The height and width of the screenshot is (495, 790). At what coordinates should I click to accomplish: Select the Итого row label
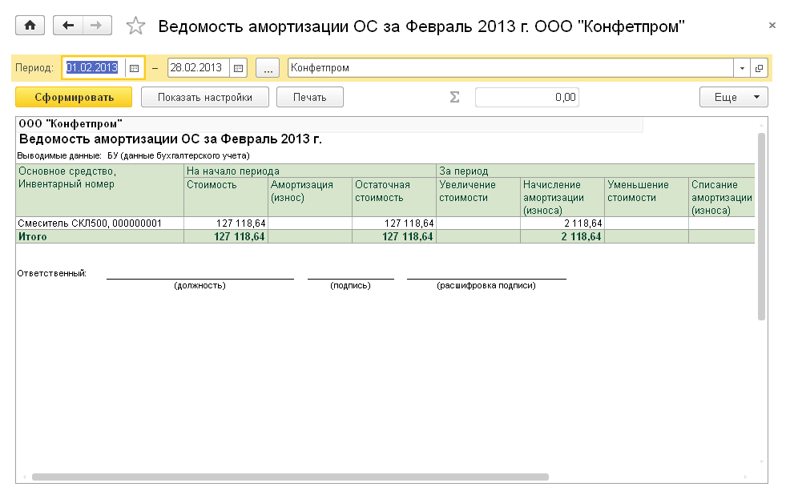(x=33, y=236)
